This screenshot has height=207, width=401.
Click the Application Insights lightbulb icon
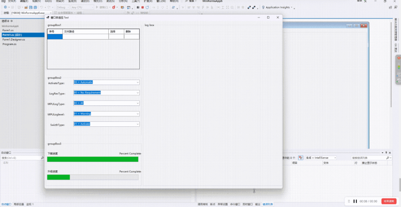263,8
